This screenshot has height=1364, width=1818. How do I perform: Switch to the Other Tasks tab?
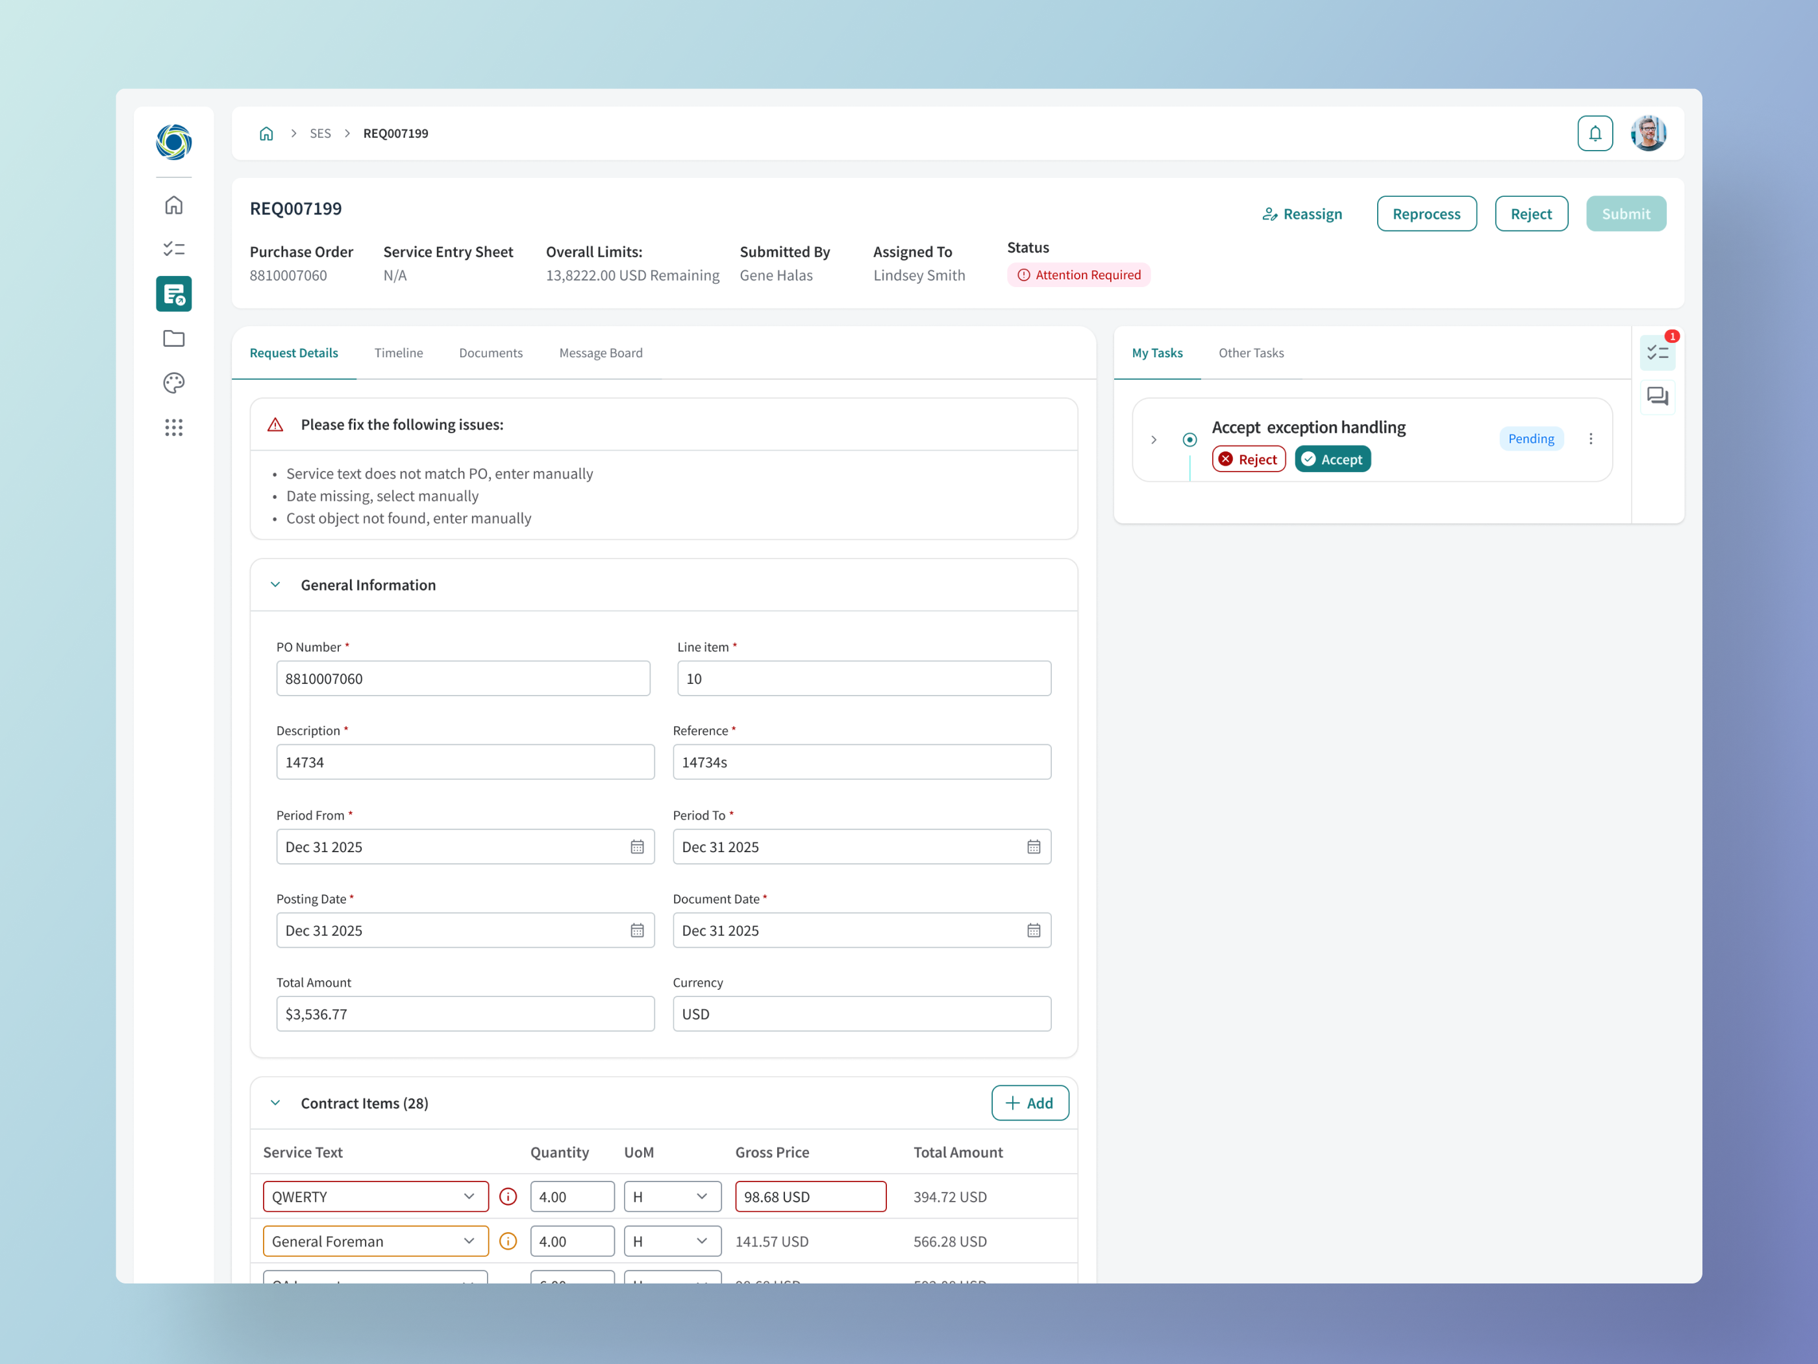coord(1251,353)
